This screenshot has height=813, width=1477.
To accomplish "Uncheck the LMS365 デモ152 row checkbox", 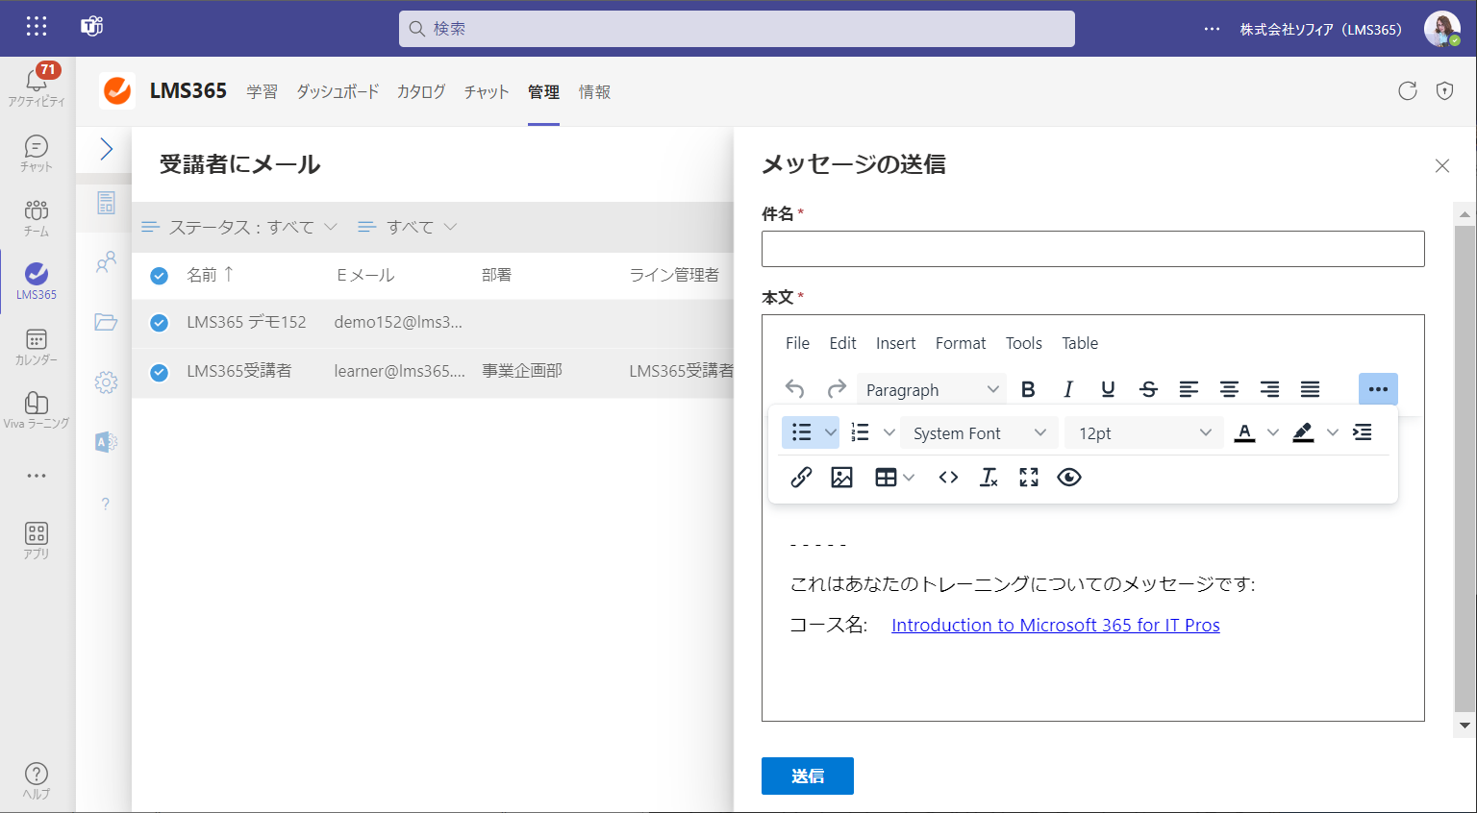I will click(x=160, y=323).
